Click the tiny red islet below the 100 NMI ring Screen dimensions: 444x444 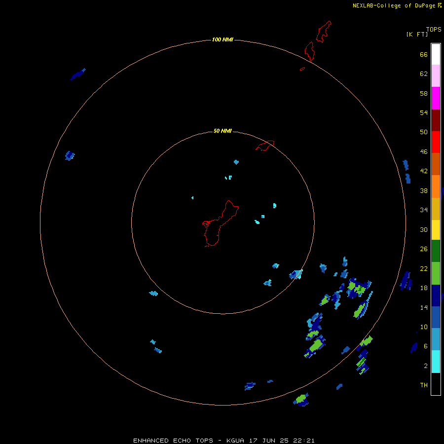tap(302, 69)
